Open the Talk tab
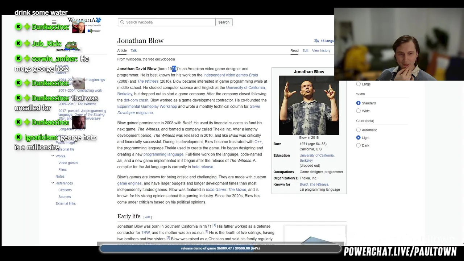Screen dimensions: 464x261 click(134, 51)
